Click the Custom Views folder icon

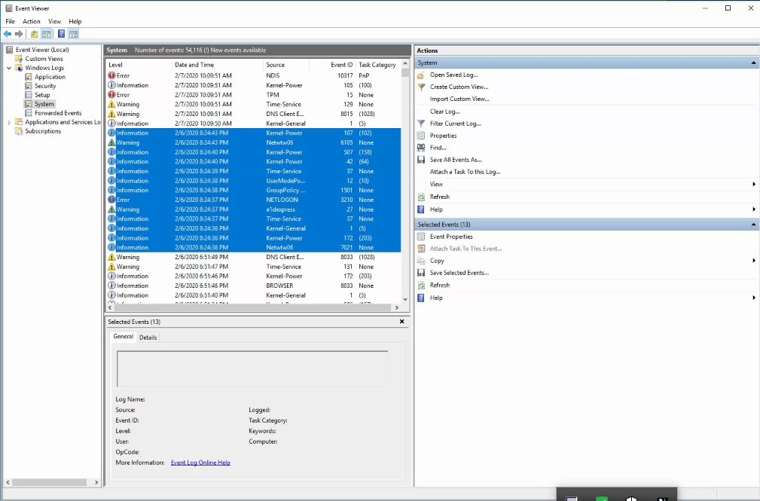click(x=19, y=59)
